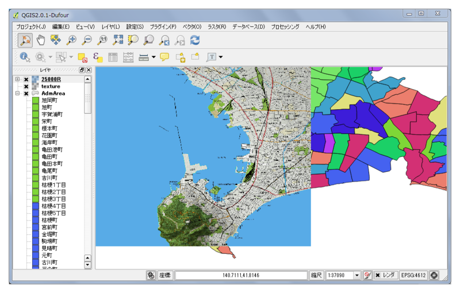460x293 pixels.
Task: Toggle visibility of AdmArea layer
Action: pos(26,94)
